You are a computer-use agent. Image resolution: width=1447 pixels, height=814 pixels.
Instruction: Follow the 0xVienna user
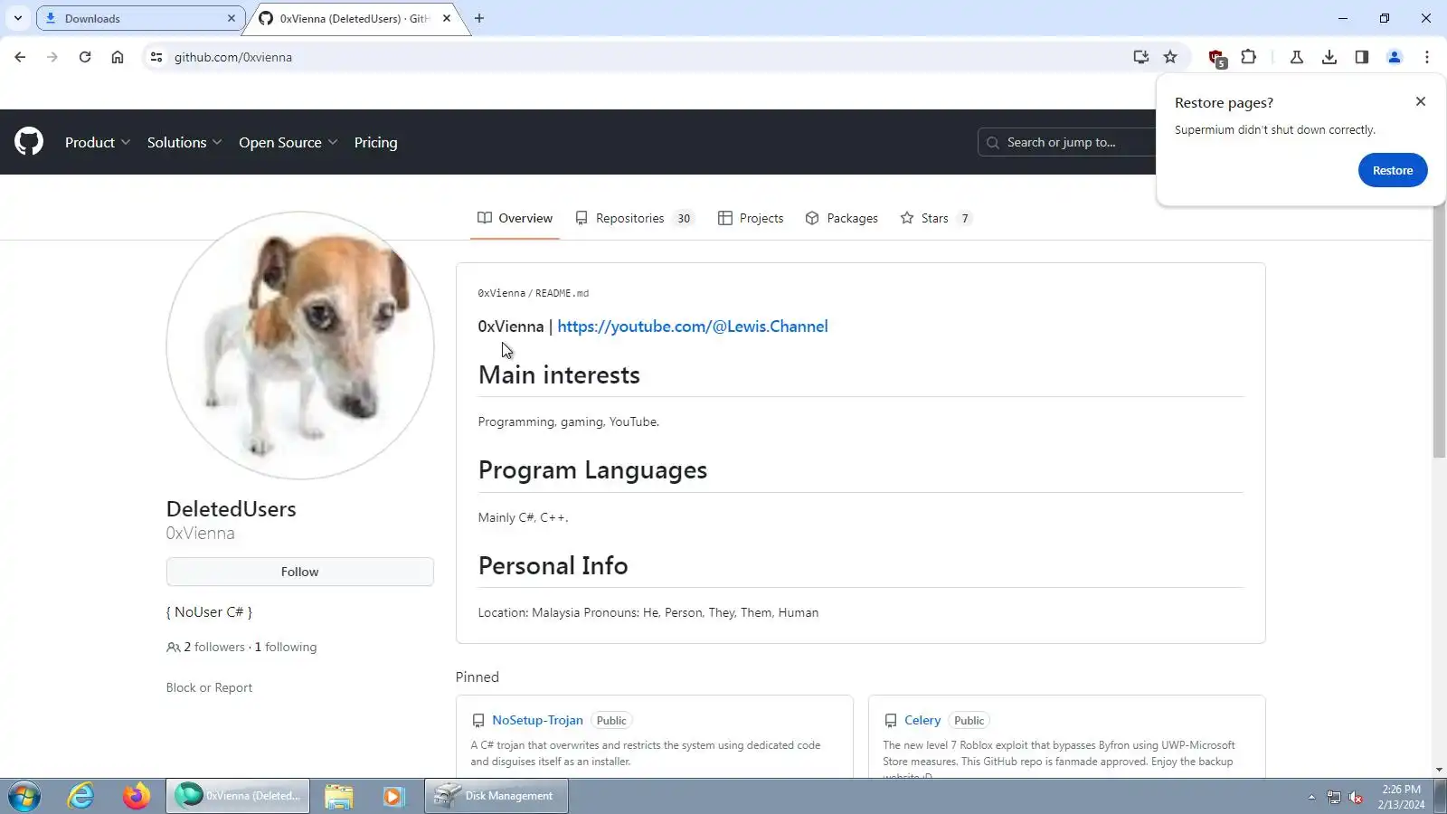click(299, 572)
